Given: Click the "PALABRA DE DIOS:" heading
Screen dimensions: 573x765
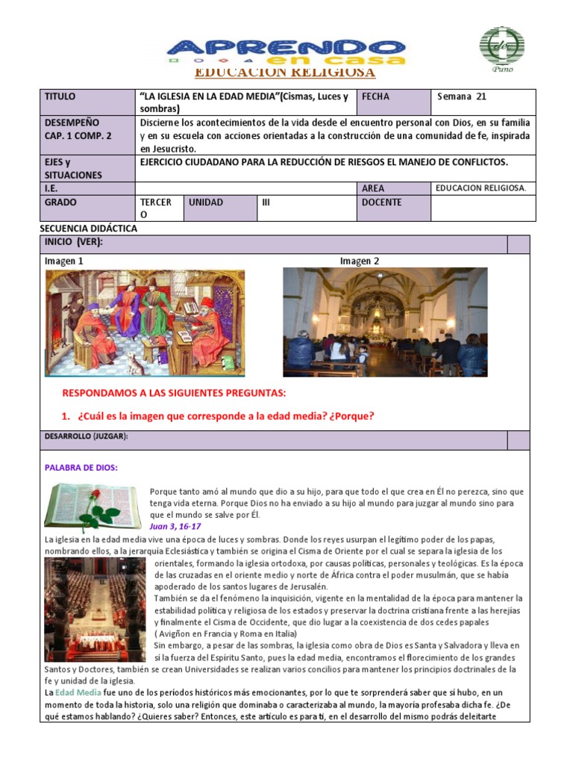Looking at the screenshot, I should point(81,468).
